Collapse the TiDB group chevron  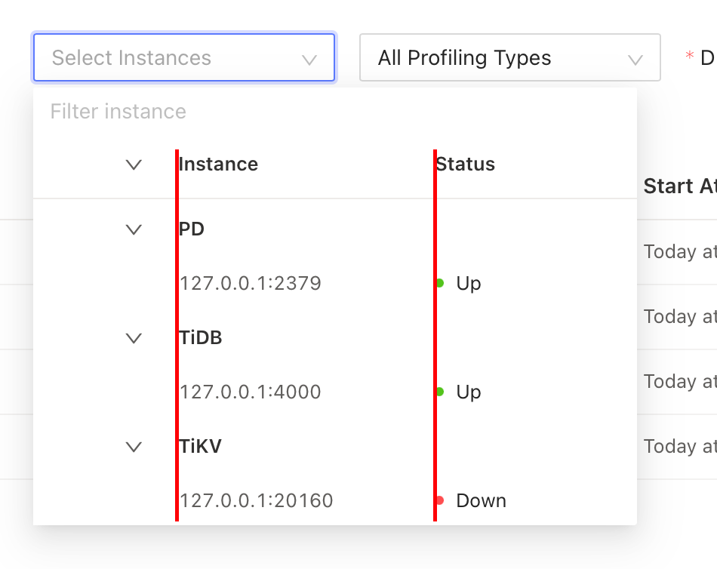pos(134,338)
